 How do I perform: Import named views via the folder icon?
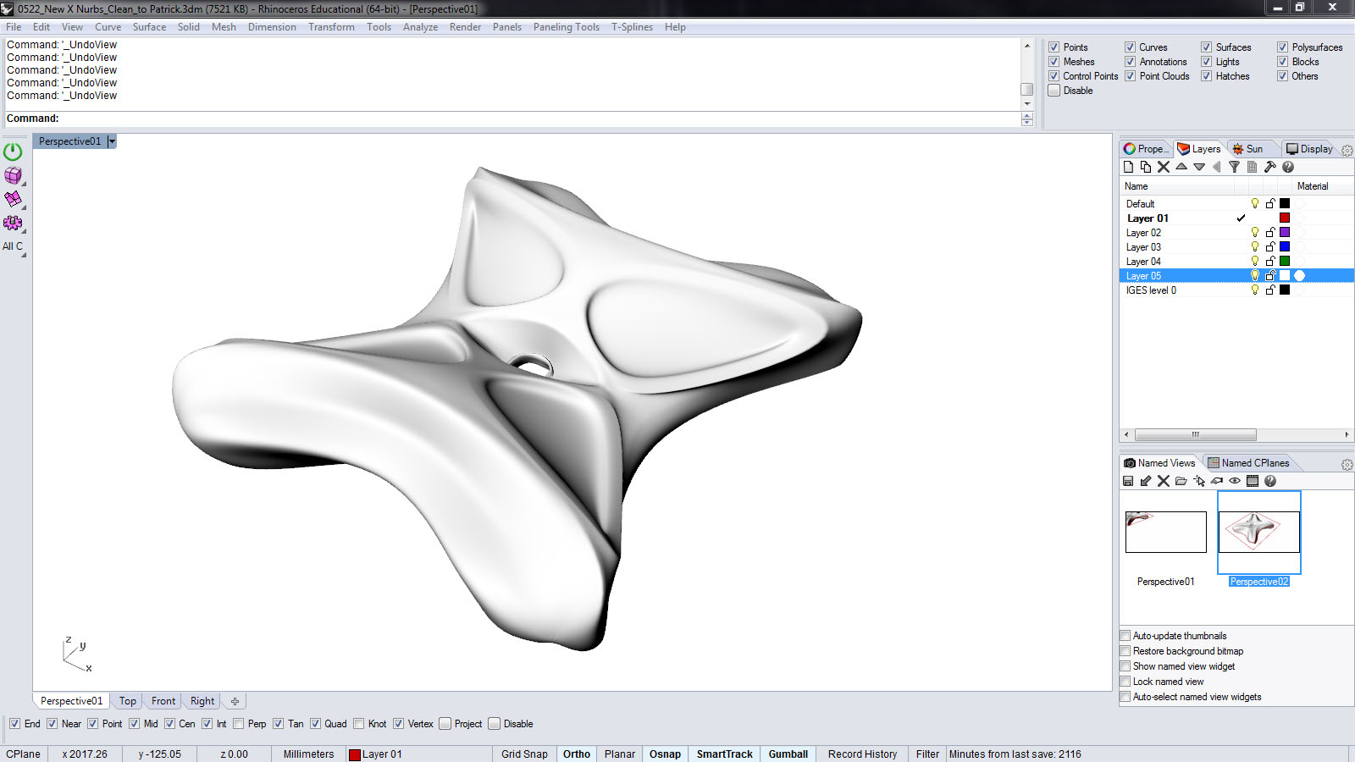click(1181, 481)
